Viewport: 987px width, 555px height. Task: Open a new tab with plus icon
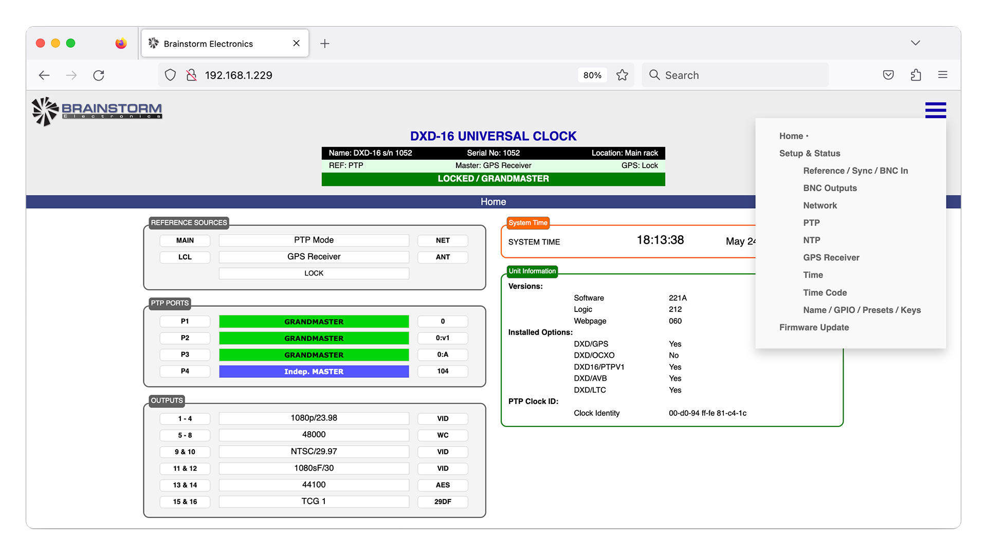pyautogui.click(x=324, y=44)
